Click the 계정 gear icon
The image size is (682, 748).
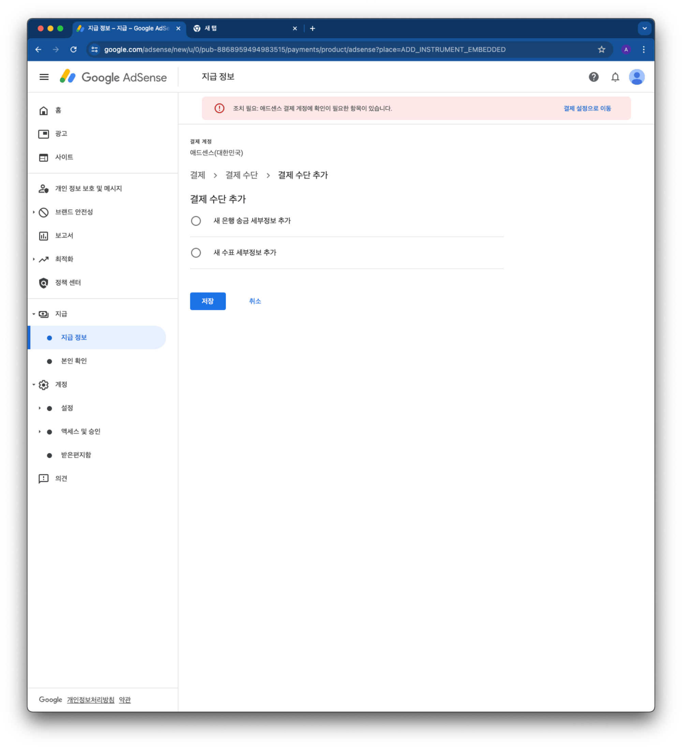43,385
